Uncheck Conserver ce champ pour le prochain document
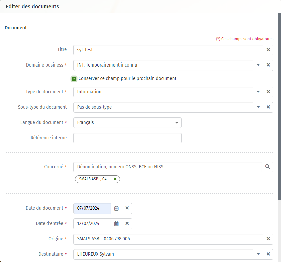The image size is (281, 262). pos(74,79)
